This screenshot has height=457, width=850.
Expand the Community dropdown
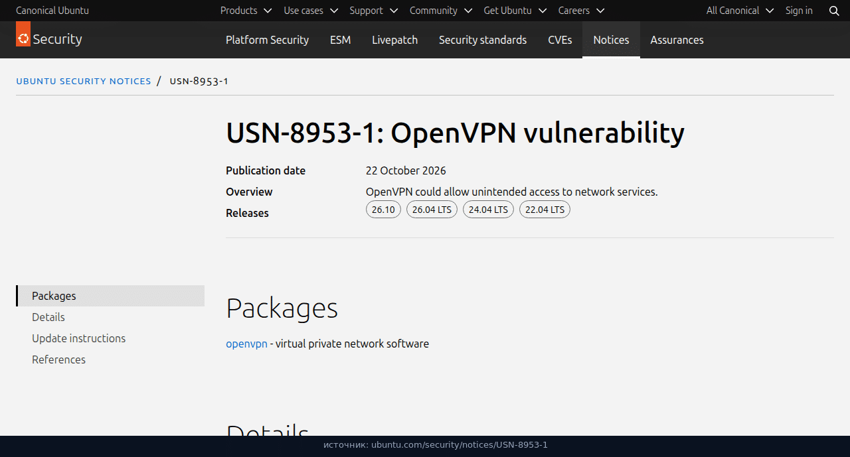(x=441, y=11)
